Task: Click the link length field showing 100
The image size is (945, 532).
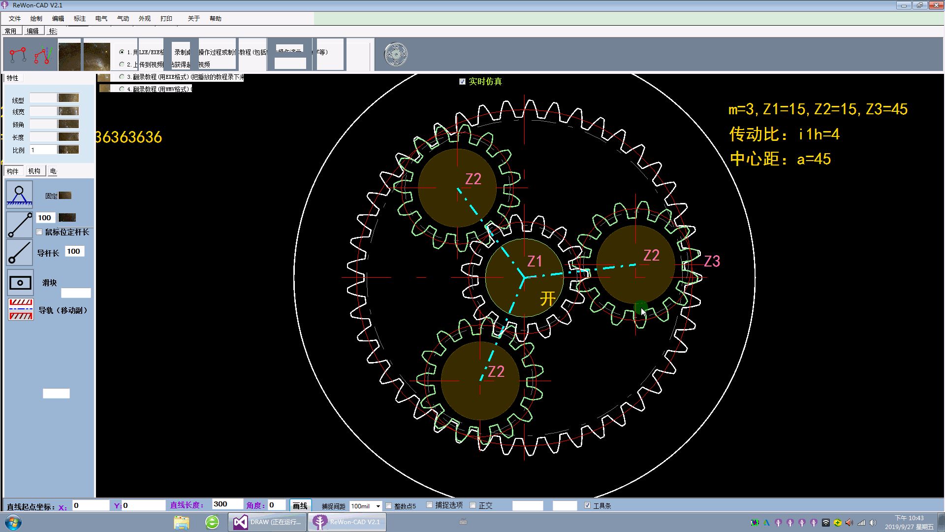Action: 45,218
